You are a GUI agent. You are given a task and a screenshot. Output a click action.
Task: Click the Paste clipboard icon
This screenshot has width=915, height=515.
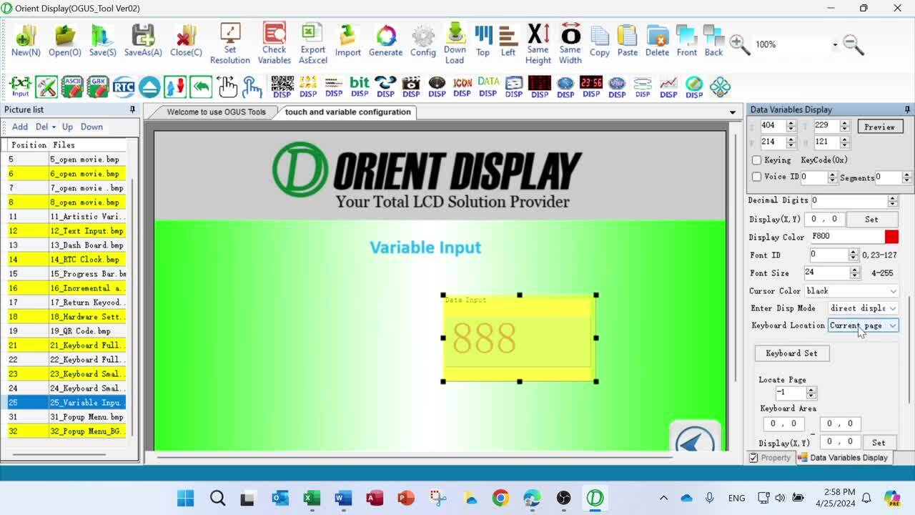tap(628, 41)
